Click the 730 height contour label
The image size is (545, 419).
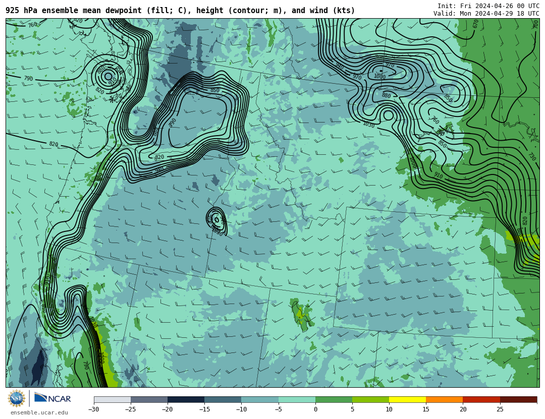532,156
